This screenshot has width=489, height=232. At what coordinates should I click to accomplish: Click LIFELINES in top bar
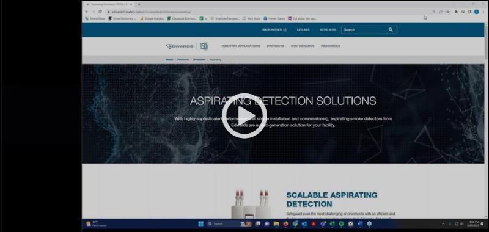point(303,30)
